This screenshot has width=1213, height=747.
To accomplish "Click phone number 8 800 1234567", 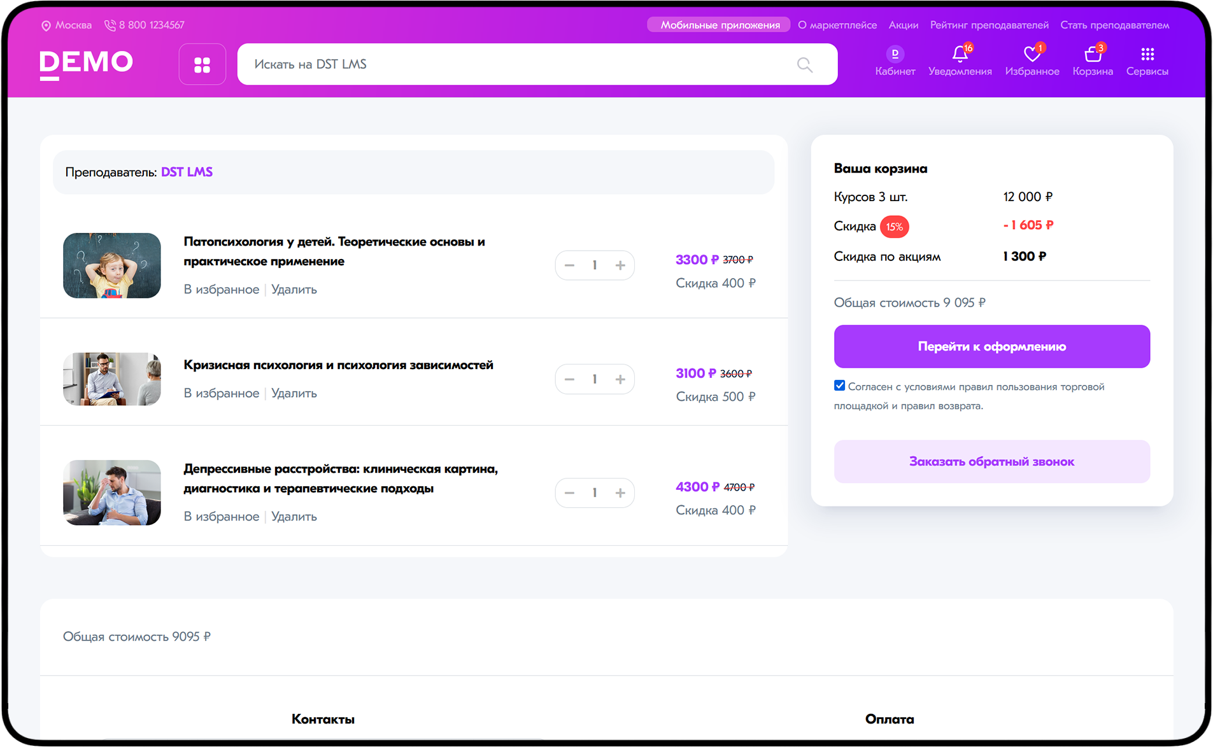I will (152, 25).
